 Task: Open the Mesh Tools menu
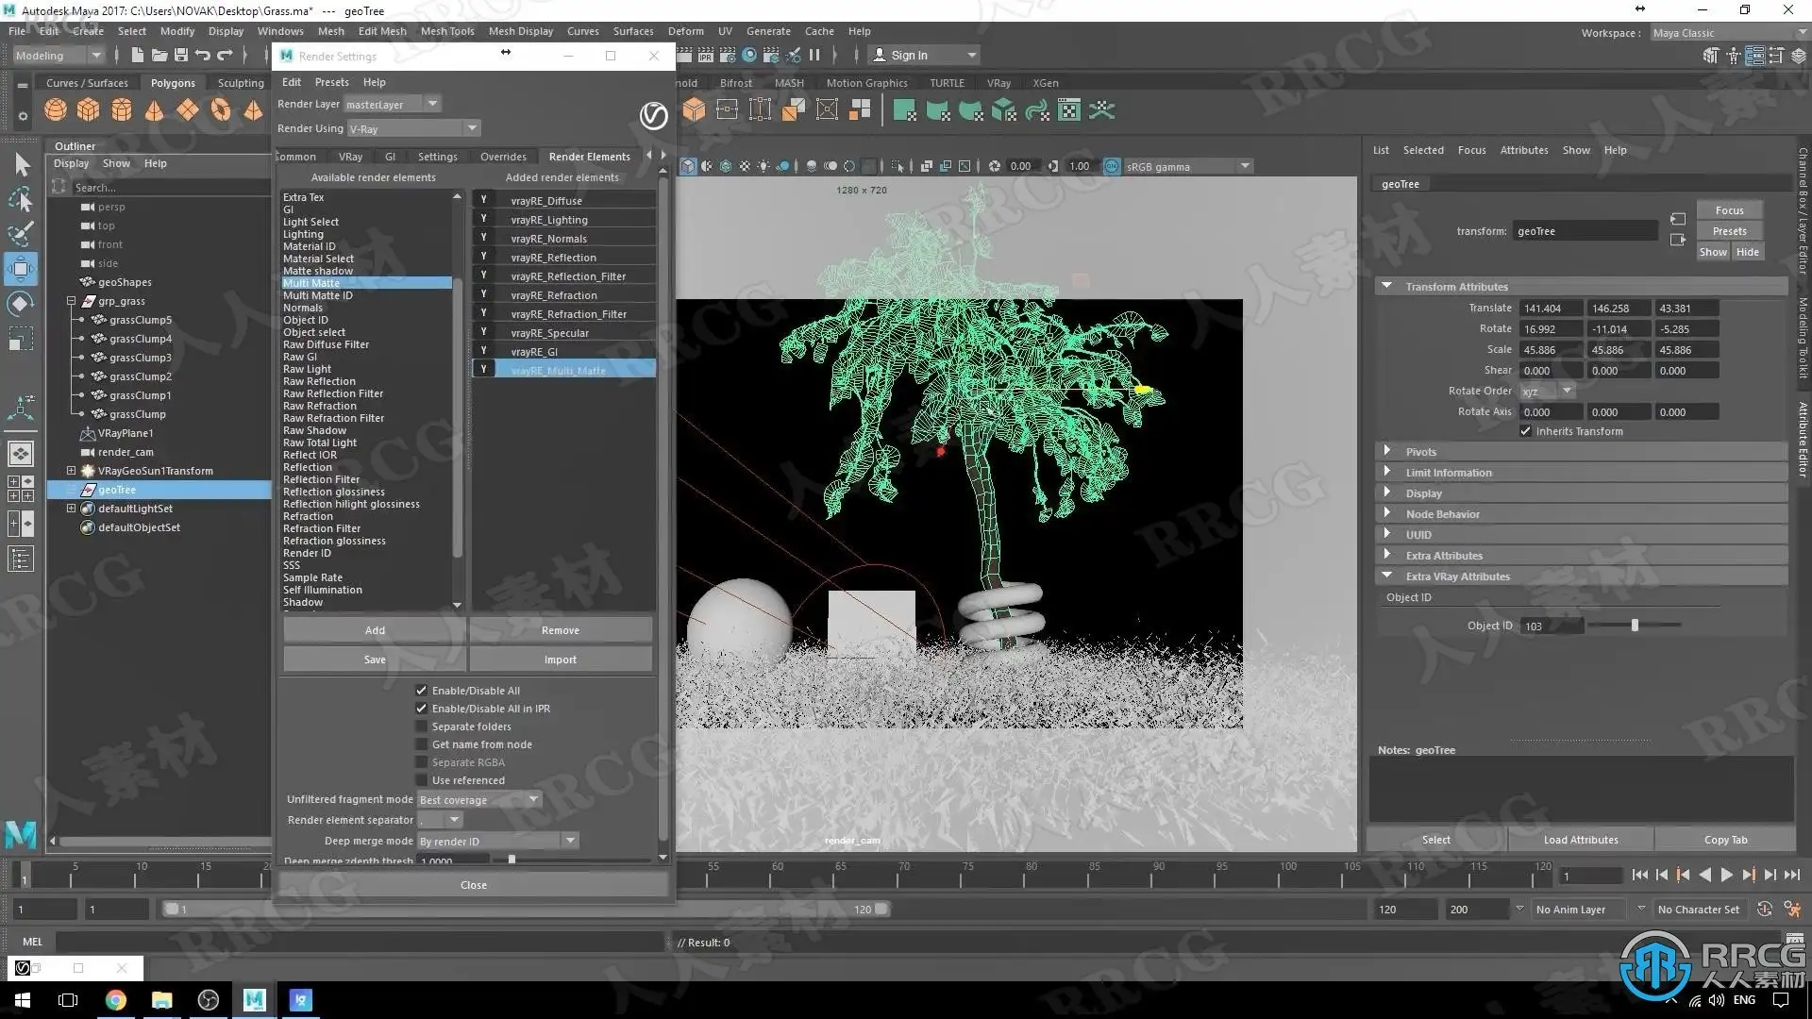click(x=447, y=31)
